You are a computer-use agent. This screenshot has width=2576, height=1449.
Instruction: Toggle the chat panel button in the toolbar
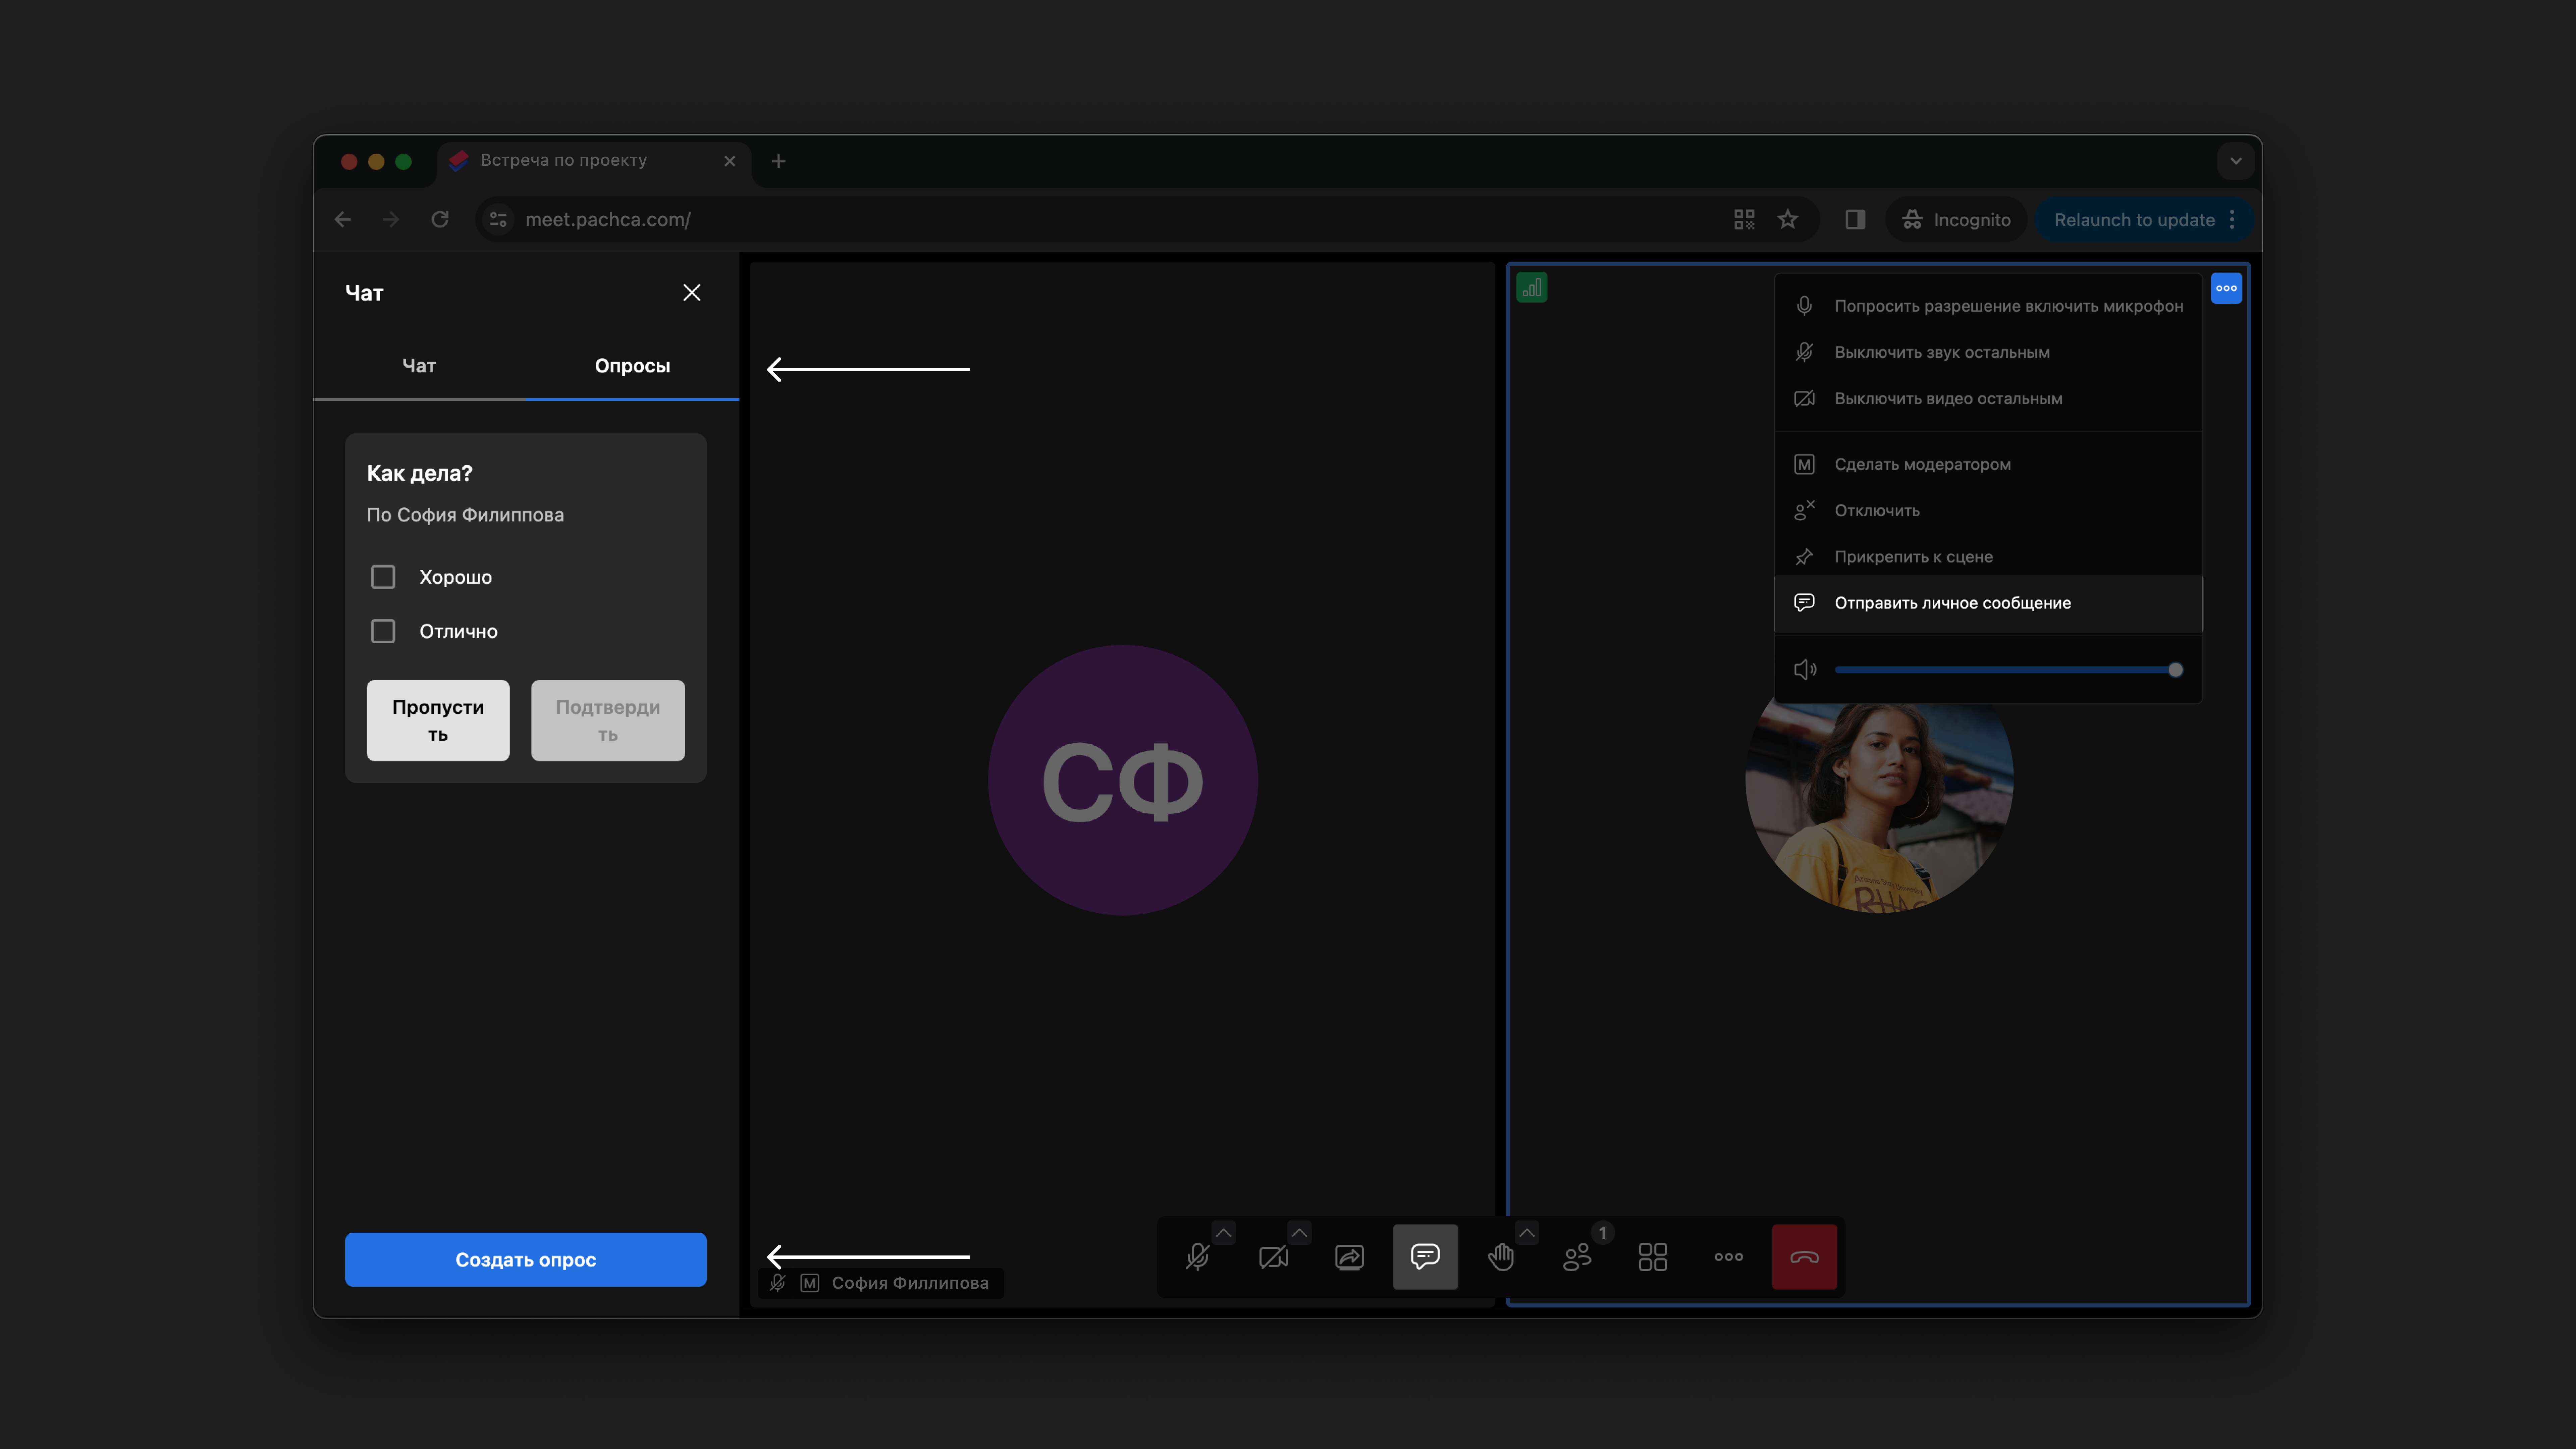(x=1425, y=1257)
